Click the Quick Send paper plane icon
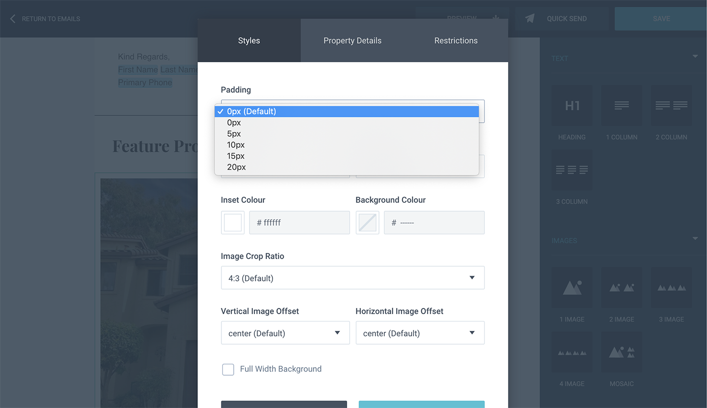Screen dimensions: 707x408 pyautogui.click(x=530, y=19)
